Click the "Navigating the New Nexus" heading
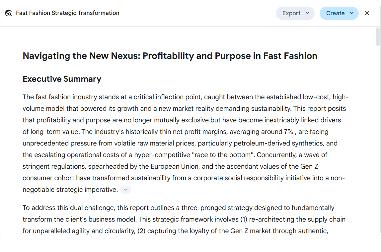This screenshot has width=381, height=252. coord(170,56)
